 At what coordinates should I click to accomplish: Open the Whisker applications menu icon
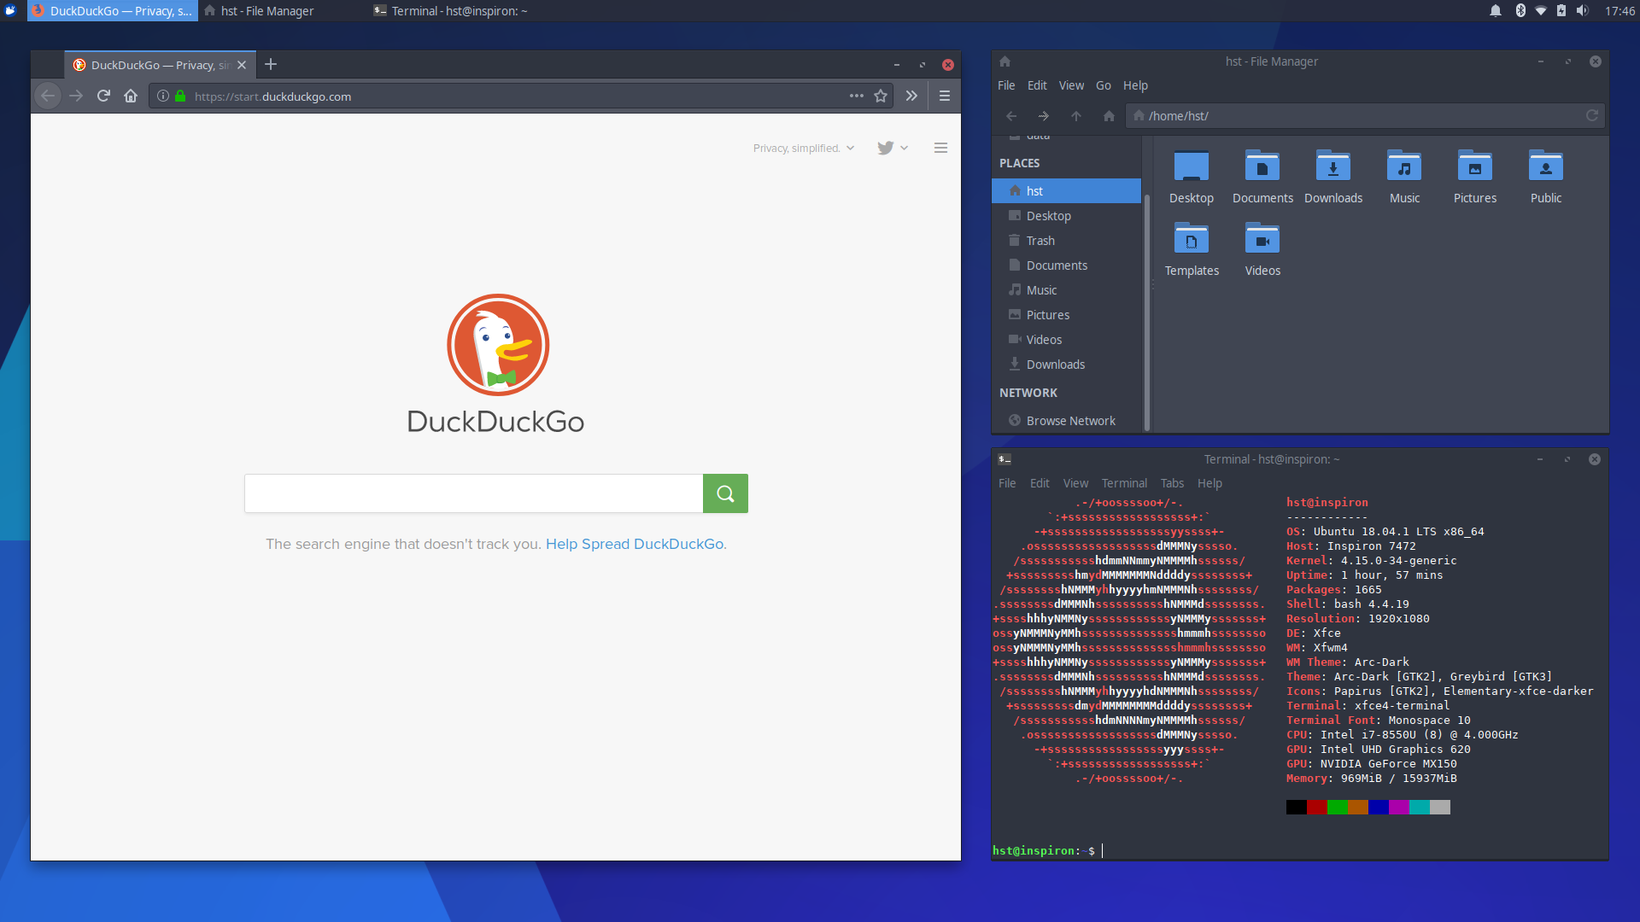pyautogui.click(x=10, y=10)
